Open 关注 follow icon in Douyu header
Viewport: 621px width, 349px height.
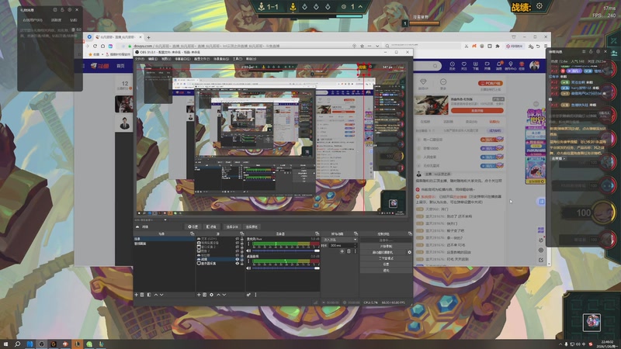click(x=463, y=66)
